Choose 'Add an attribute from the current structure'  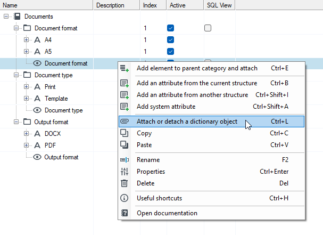tap(212, 83)
